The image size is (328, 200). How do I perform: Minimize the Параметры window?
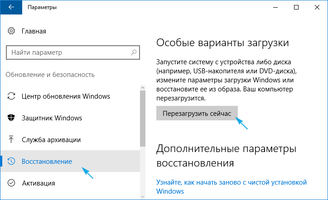pyautogui.click(x=275, y=7)
